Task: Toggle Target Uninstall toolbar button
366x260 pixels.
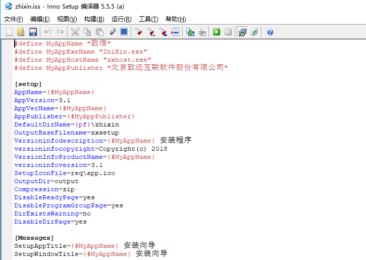Action: coord(254,32)
